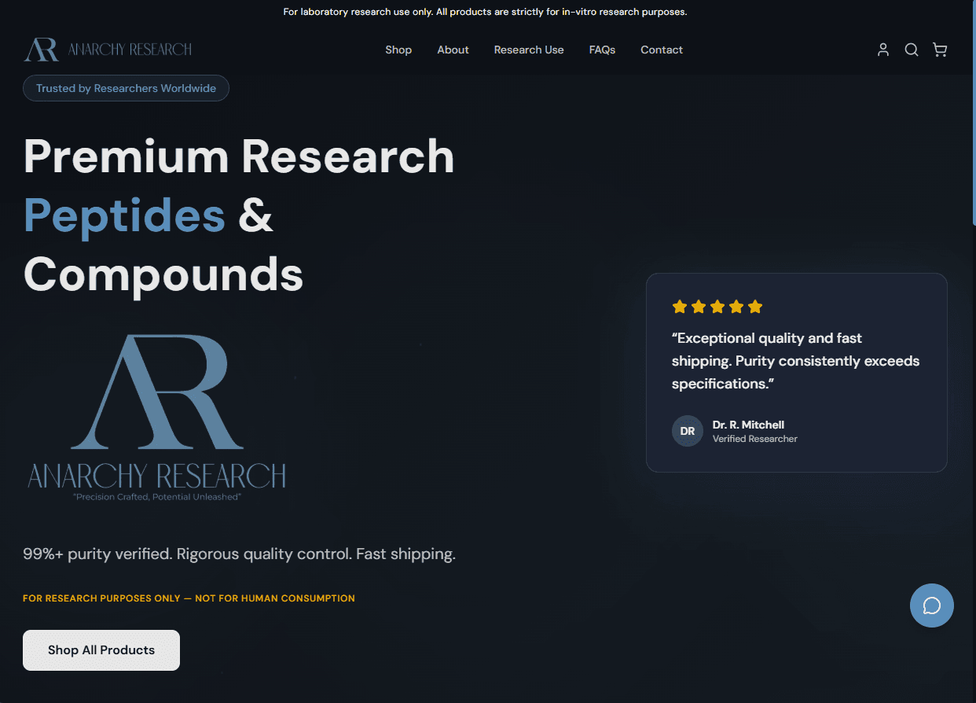Open the Shop menu item

pos(398,50)
